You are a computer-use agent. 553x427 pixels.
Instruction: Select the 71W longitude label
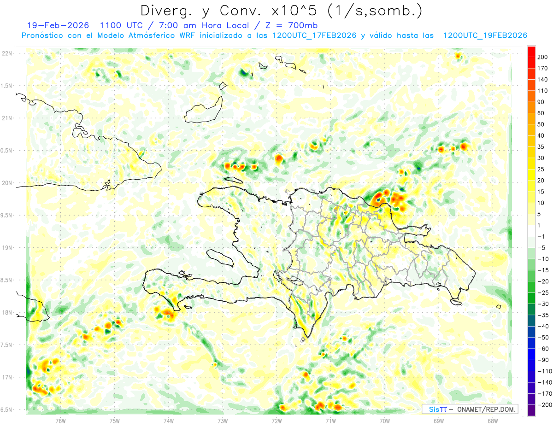point(330,421)
